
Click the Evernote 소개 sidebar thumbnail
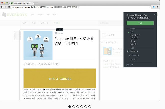click(107, 51)
